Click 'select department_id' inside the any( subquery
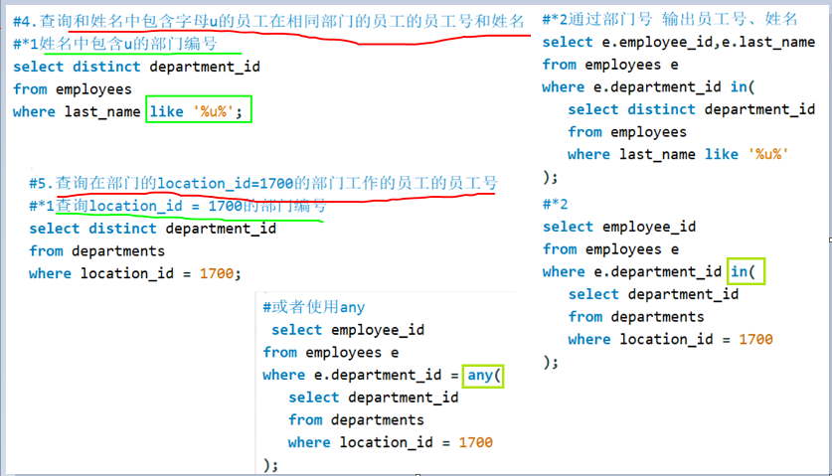The height and width of the screenshot is (476, 832). [x=374, y=397]
